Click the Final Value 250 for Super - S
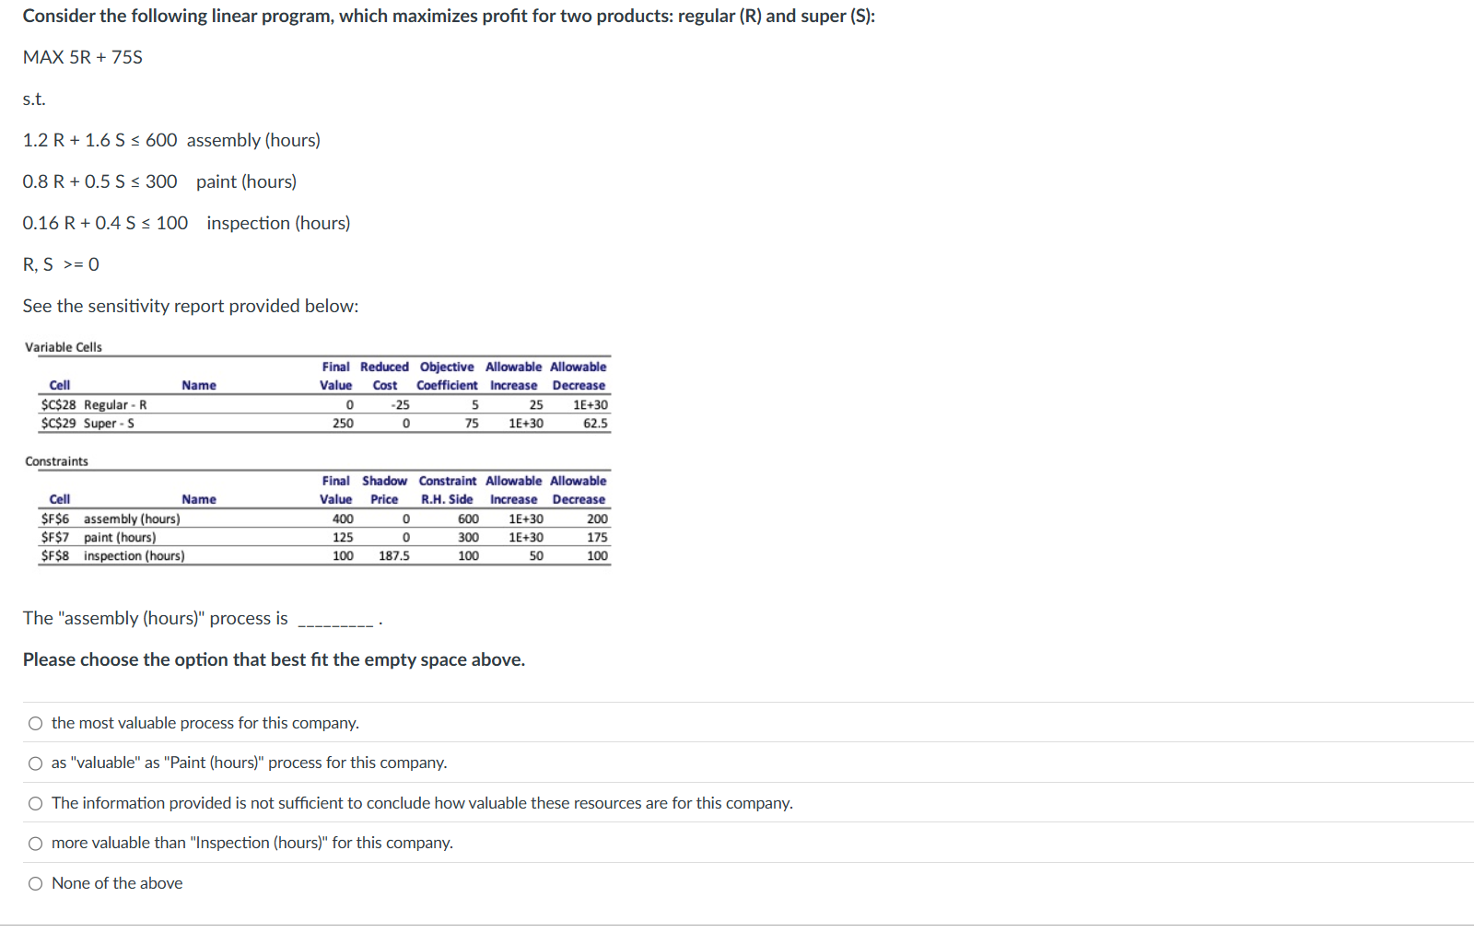 click(341, 423)
